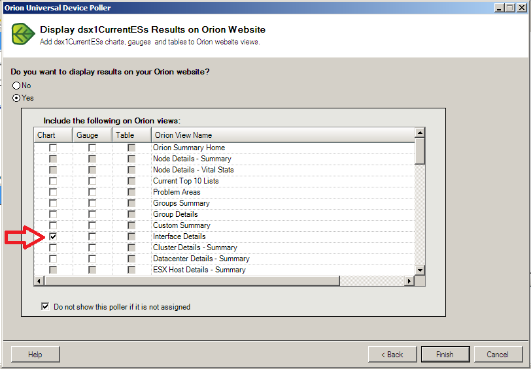Select the Node Details - Vital Stats row
The image size is (531, 369).
click(x=224, y=170)
